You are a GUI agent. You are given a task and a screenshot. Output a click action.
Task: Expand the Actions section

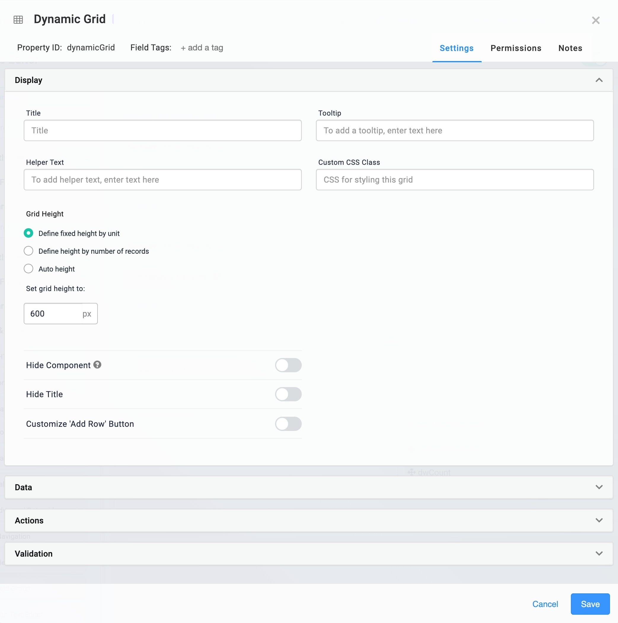click(x=309, y=520)
